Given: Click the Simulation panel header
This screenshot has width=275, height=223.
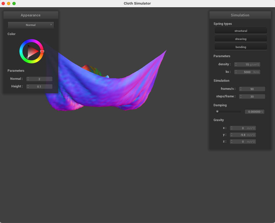Looking at the screenshot, I should [240, 15].
